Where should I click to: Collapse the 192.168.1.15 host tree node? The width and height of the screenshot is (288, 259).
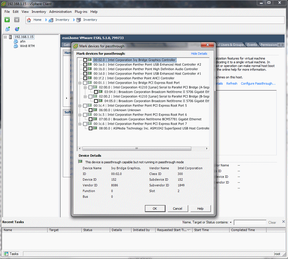pos(5,37)
